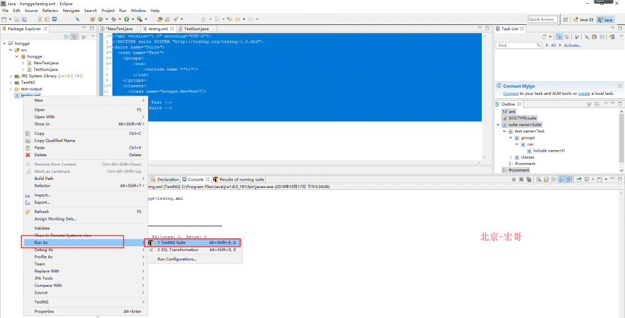The height and width of the screenshot is (318, 625).
Task: Open Package Explorer view menu triangle
Action: (x=93, y=36)
